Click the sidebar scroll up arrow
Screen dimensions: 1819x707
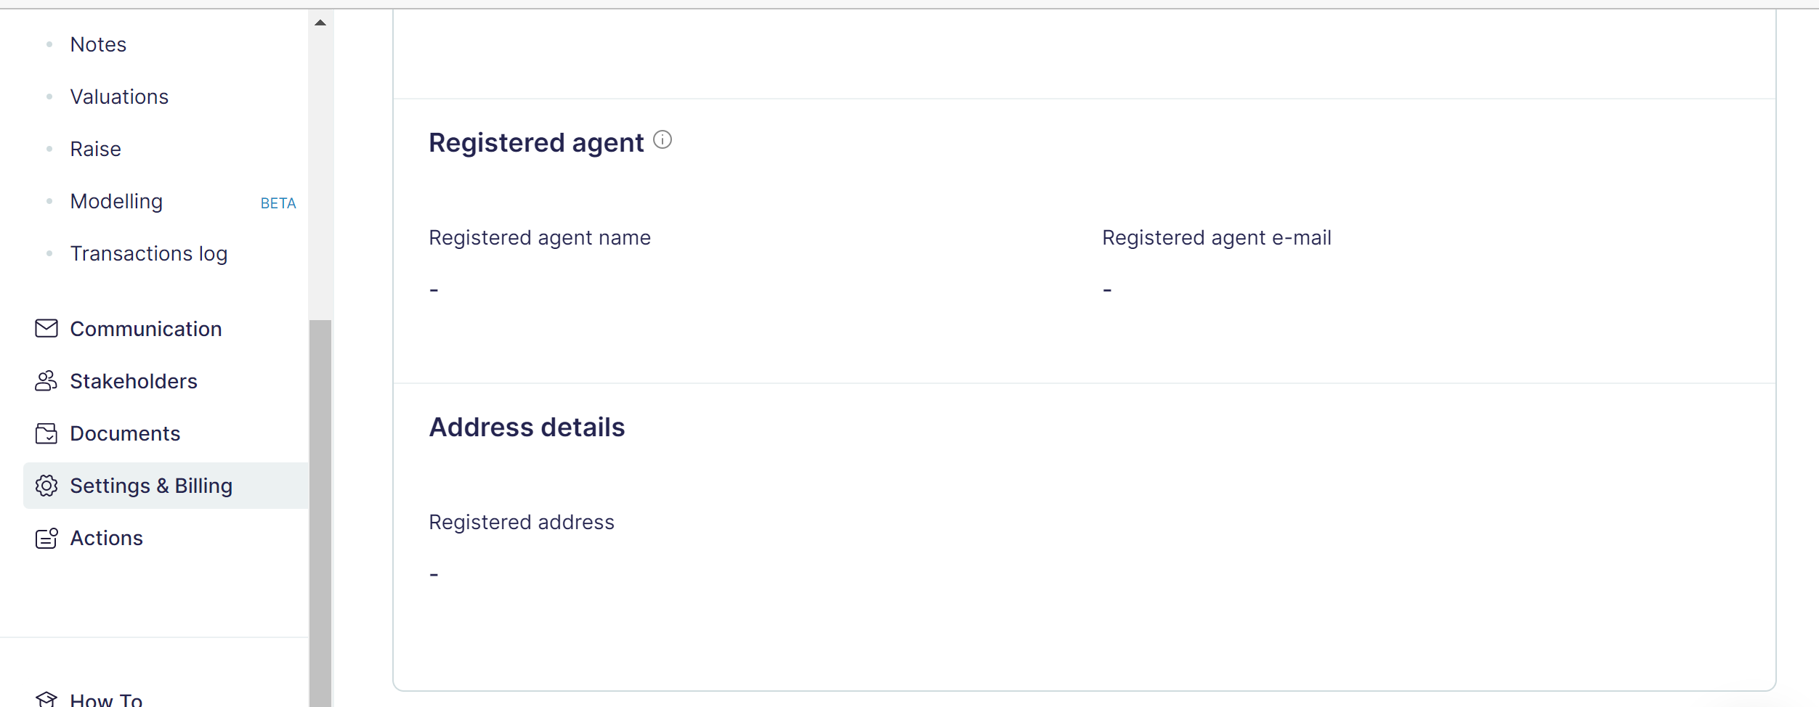pos(320,23)
